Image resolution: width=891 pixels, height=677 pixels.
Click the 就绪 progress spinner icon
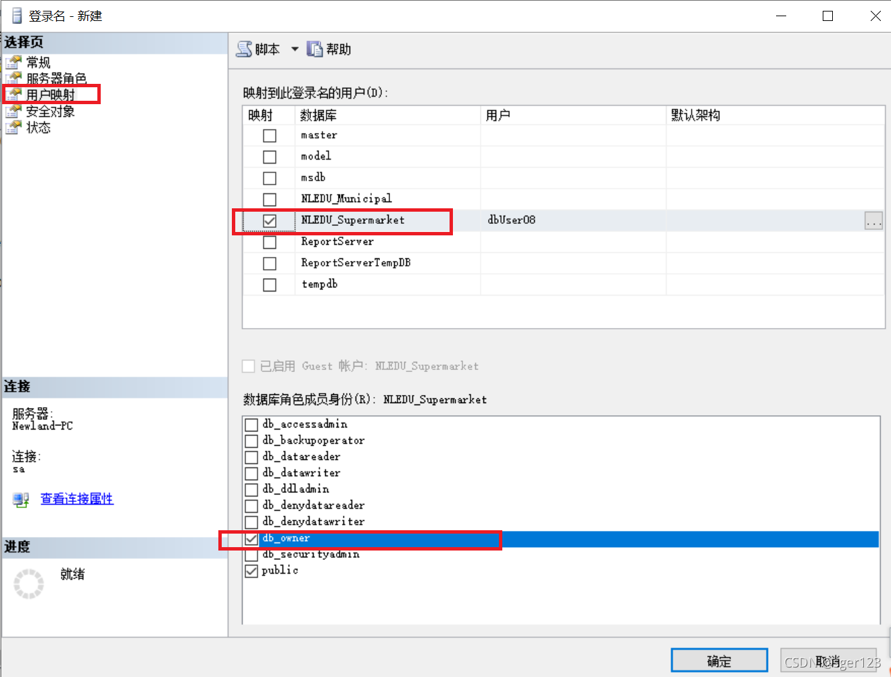[x=29, y=584]
